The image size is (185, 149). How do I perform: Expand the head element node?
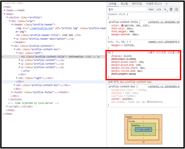[4, 10]
